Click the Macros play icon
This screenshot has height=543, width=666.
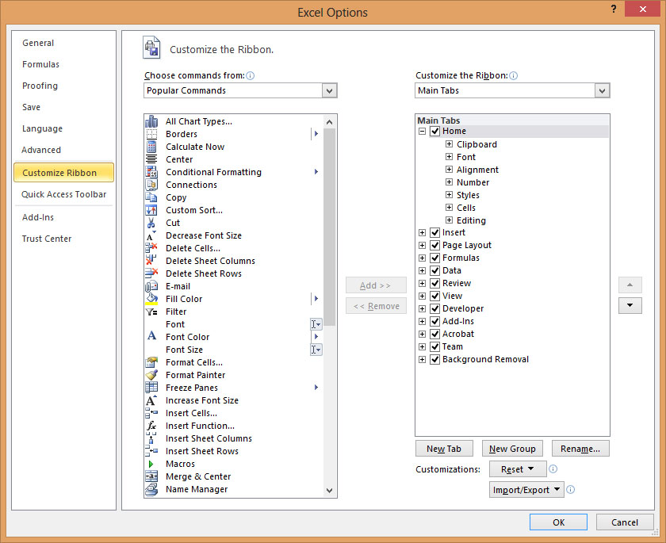click(151, 464)
